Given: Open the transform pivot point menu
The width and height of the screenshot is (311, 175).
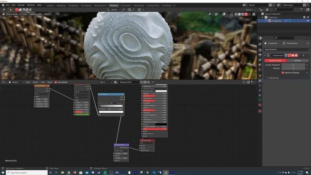Looking at the screenshot, I should pyautogui.click(x=124, y=10).
